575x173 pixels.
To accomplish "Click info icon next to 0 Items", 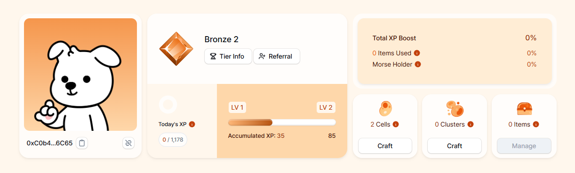I will point(536,124).
